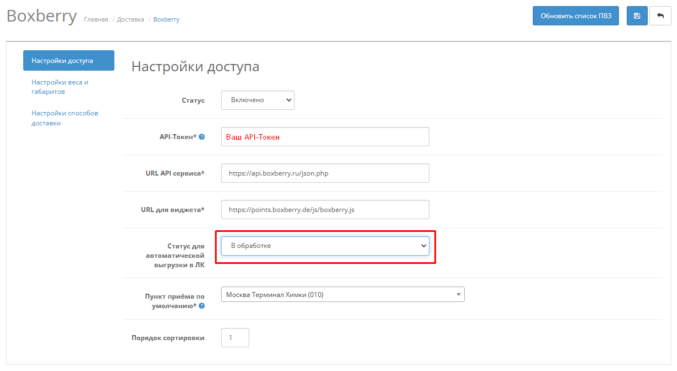Image resolution: width=677 pixels, height=371 pixels.
Task: Click the URL для виджета* label
Action: (x=173, y=210)
